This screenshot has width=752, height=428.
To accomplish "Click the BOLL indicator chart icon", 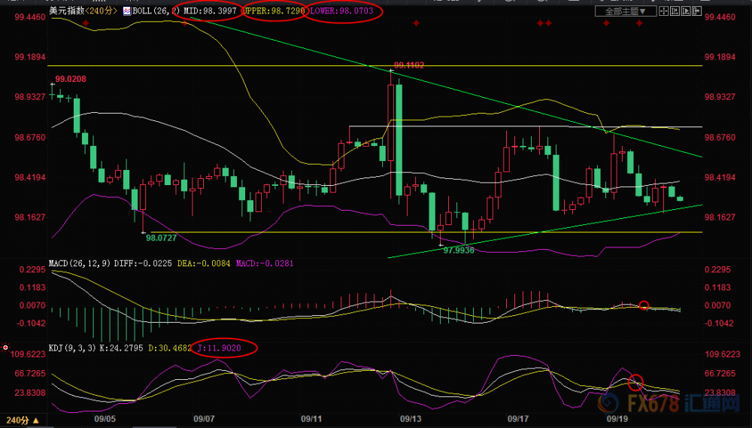I will [127, 11].
